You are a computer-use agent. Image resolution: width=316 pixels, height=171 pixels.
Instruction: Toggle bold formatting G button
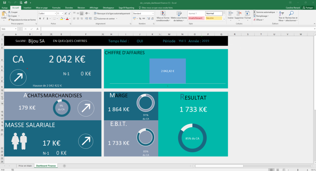pos(39,19)
